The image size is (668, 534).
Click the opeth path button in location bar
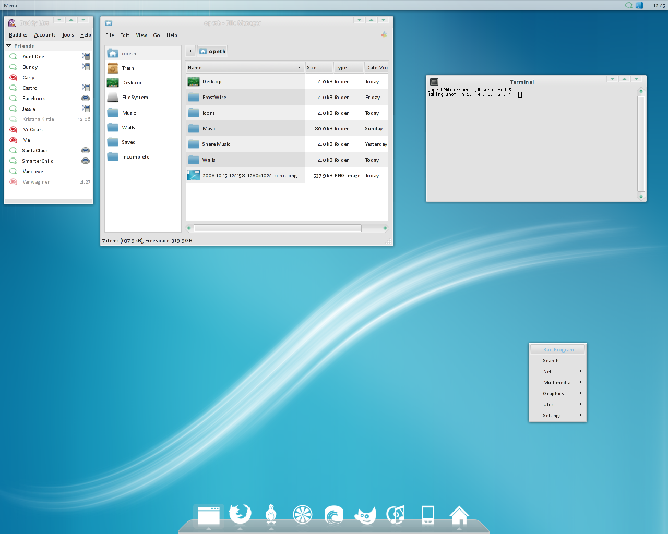[212, 51]
